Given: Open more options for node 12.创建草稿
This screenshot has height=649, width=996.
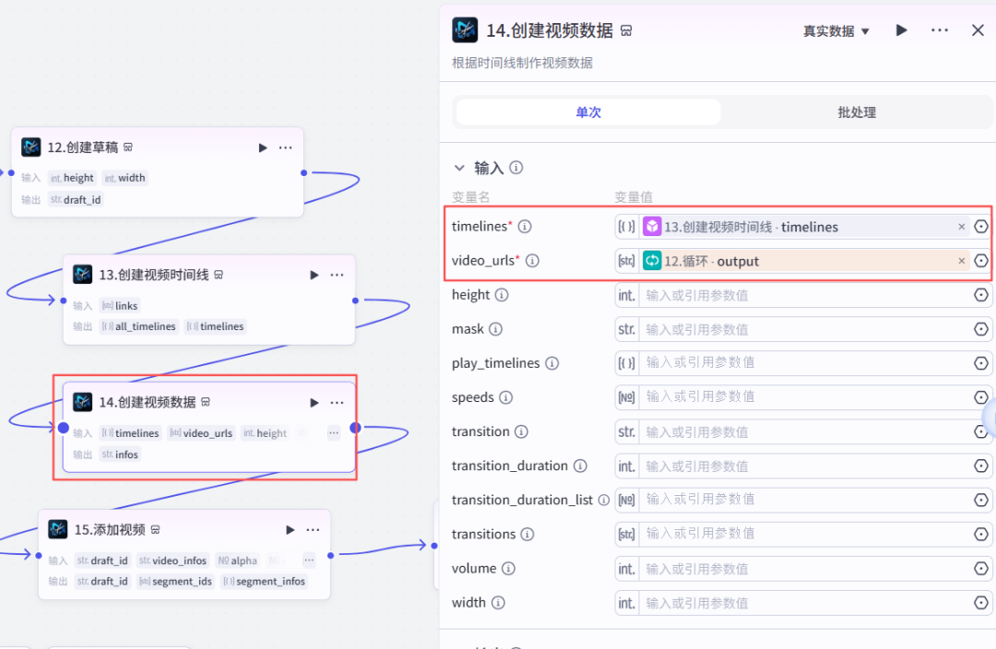Looking at the screenshot, I should 286,148.
